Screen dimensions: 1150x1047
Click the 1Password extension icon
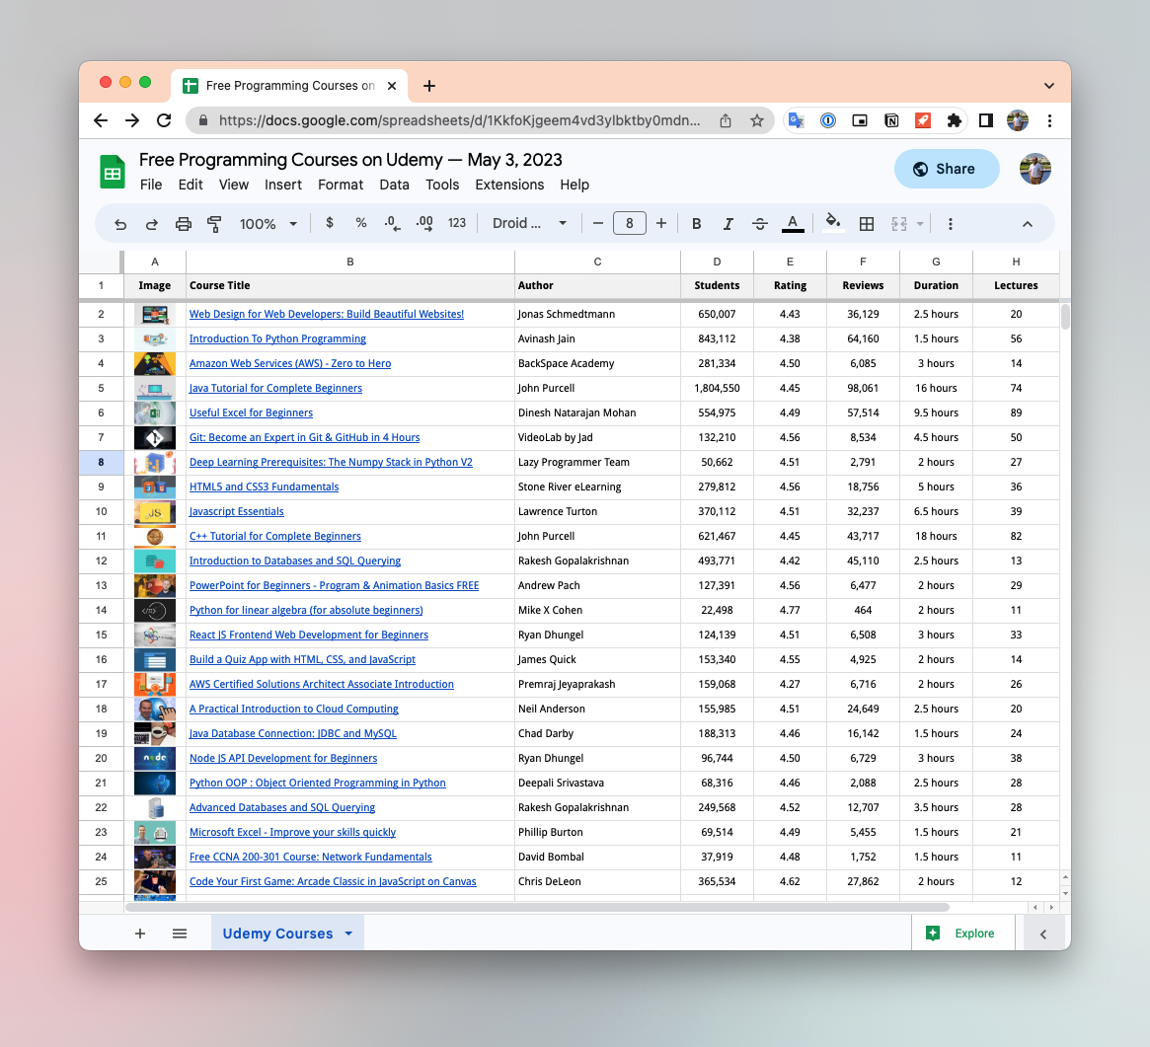[x=828, y=120]
